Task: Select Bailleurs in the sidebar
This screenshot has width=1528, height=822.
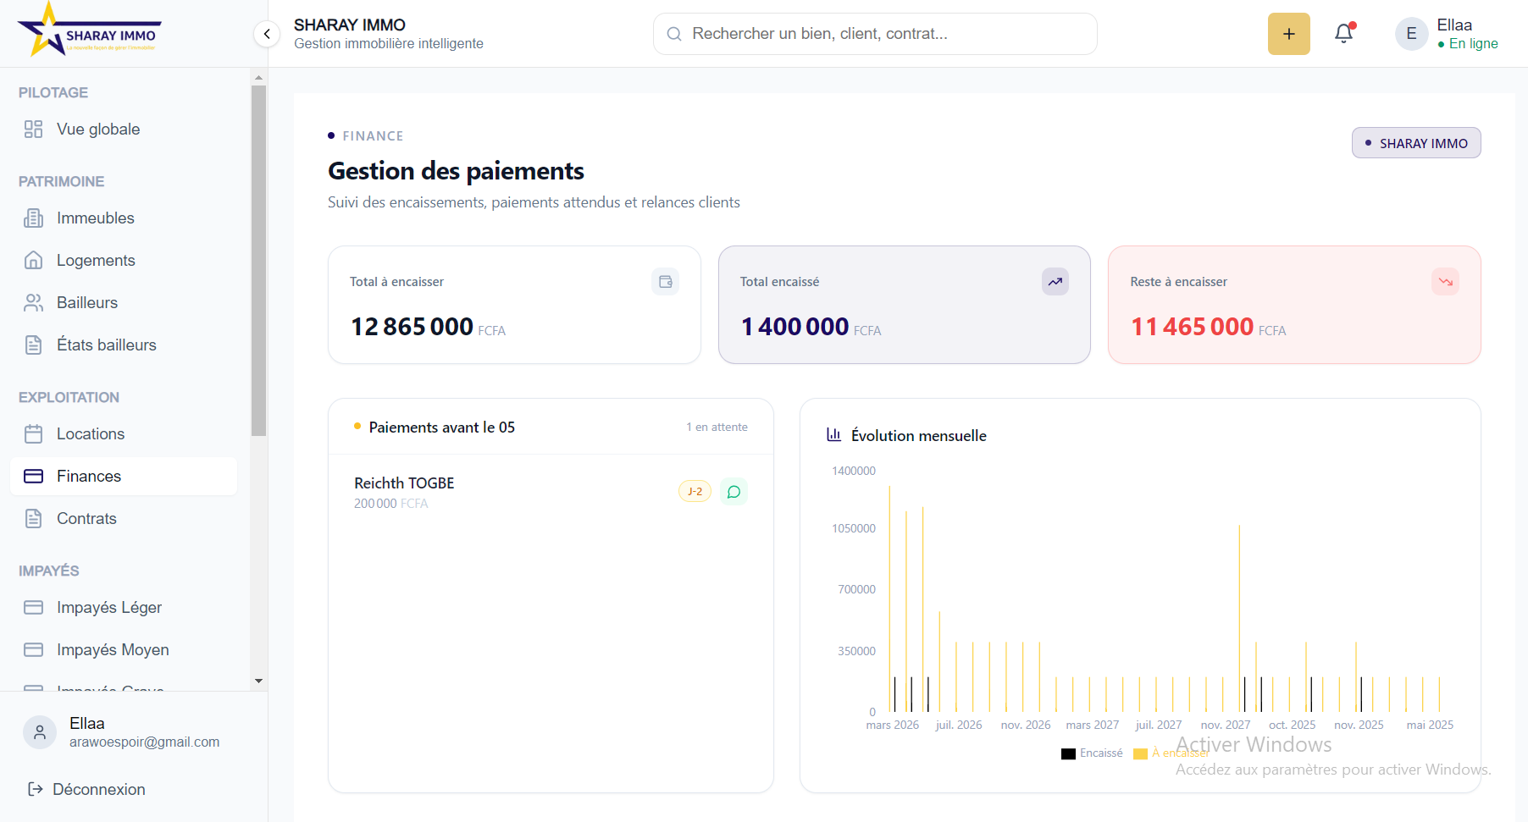Action: [87, 303]
